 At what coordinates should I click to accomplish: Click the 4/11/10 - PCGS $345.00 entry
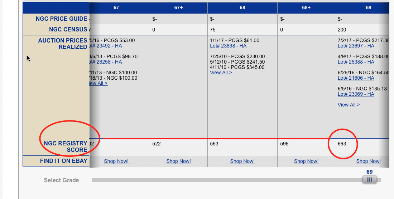pyautogui.click(x=237, y=67)
